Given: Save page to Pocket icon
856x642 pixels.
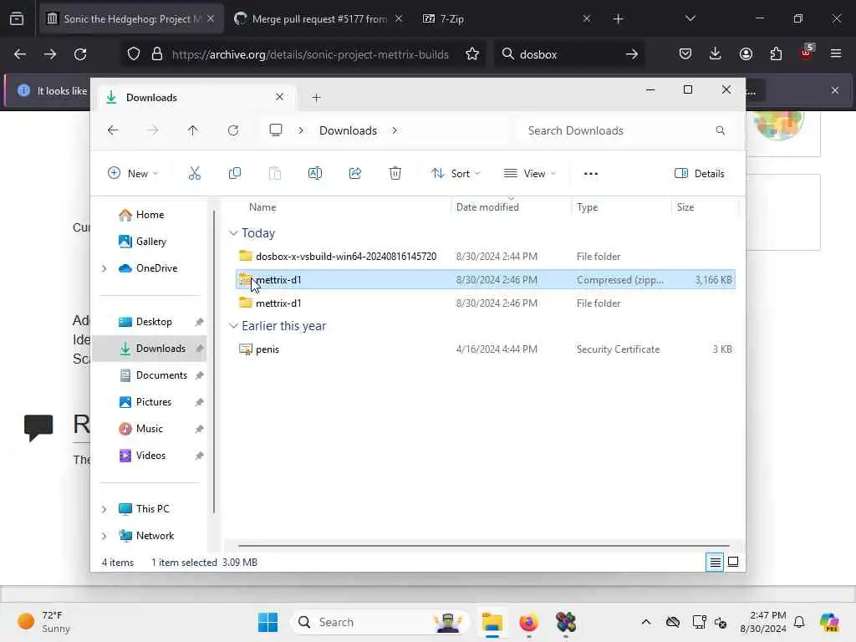Looking at the screenshot, I should (x=685, y=53).
